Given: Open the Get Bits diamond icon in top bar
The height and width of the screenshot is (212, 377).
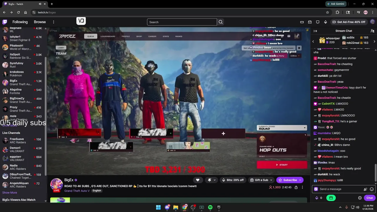Looking at the screenshot, I should 325,22.
